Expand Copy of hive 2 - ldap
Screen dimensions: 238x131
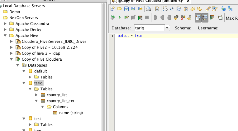[x=12, y=53]
